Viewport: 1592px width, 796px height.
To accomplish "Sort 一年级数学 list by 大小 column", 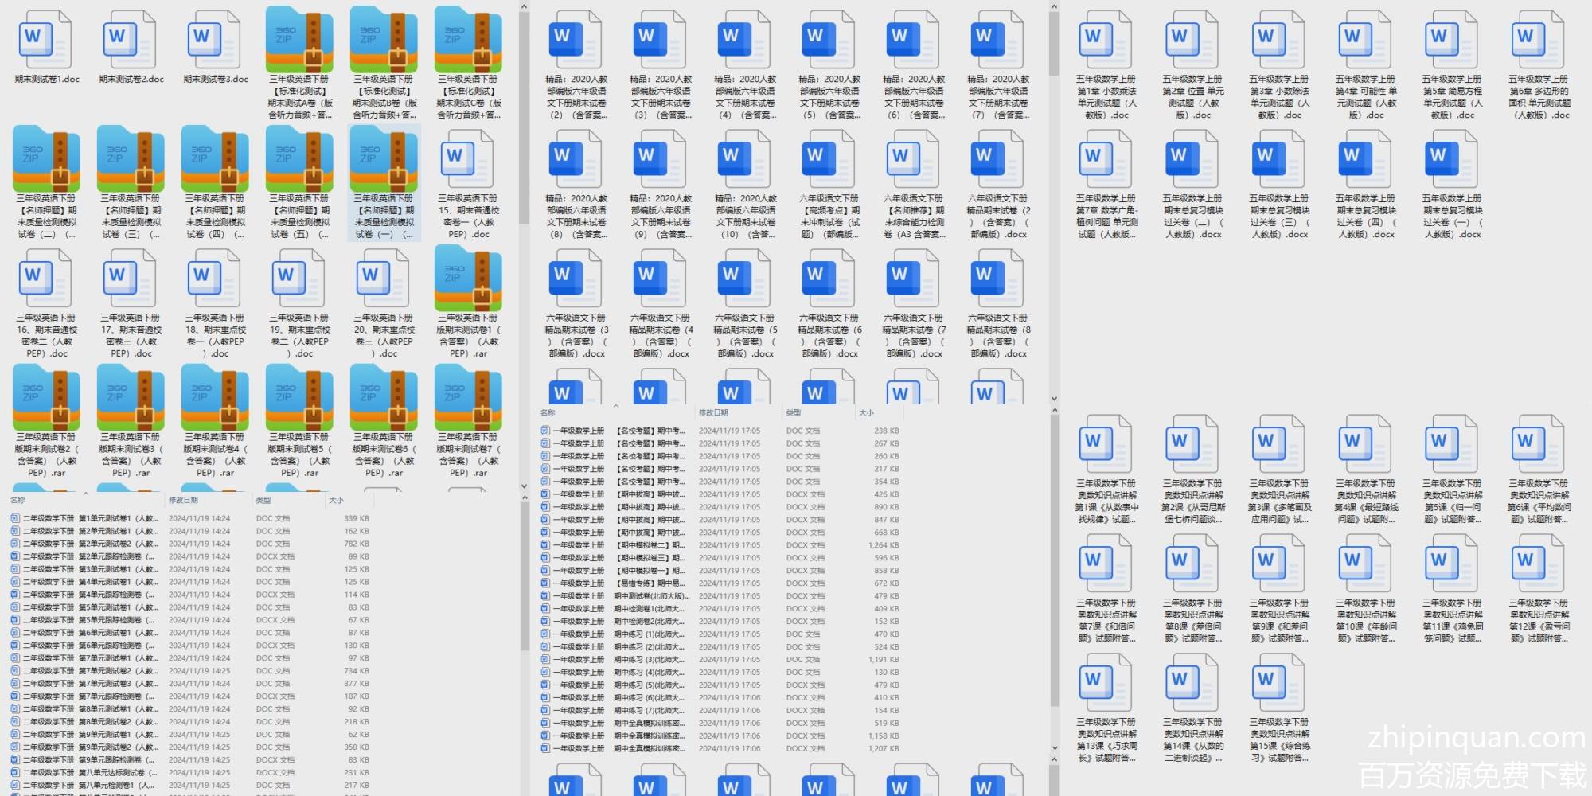I will [x=866, y=412].
